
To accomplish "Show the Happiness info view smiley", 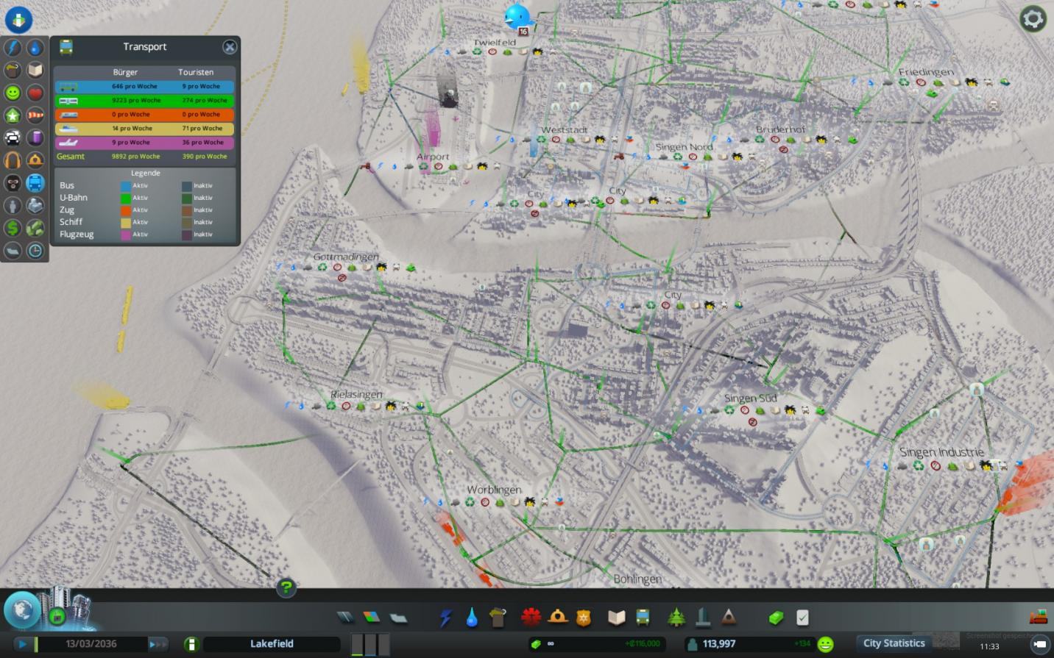I will 13,93.
